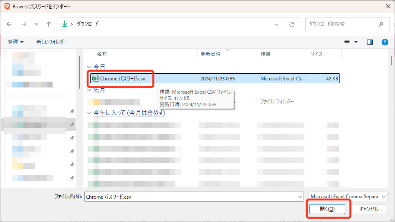Screen dimensions: 395x222
Task: Select the ダウンロード breadcrumb in address bar
Action: coord(88,24)
